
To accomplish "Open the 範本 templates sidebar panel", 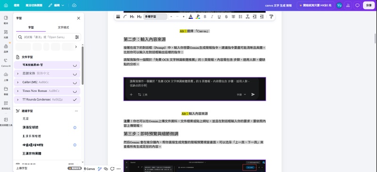I will (x=6, y=20).
